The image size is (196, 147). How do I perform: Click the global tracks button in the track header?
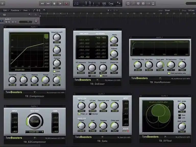click(30, 15)
